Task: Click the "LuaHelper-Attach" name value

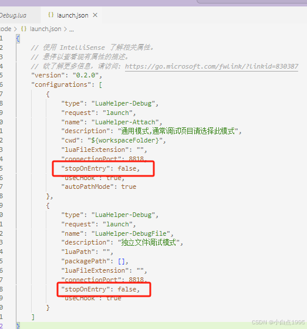Action: click(125, 122)
